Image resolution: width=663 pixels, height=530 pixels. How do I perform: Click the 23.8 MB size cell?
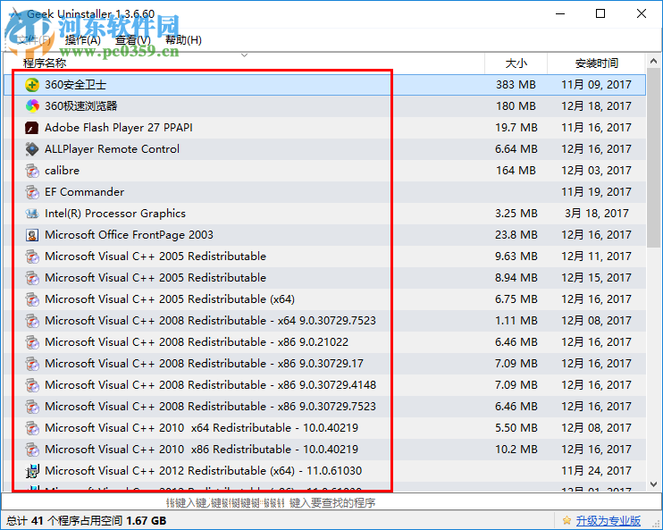click(x=516, y=235)
